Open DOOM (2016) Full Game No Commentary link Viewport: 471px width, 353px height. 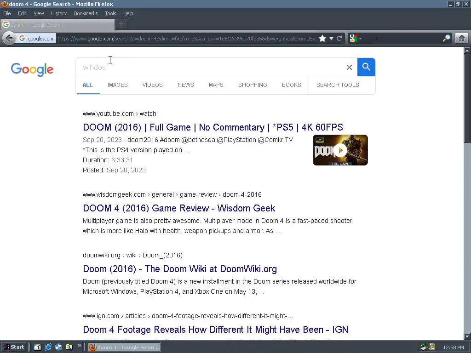tap(213, 127)
